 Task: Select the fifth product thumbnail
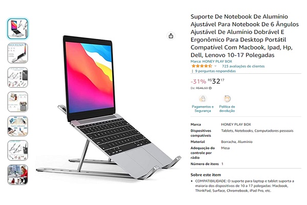point(17,126)
